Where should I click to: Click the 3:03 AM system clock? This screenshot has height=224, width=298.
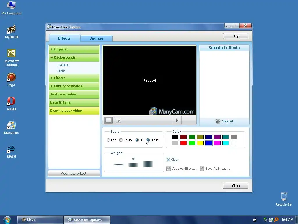pos(287,220)
